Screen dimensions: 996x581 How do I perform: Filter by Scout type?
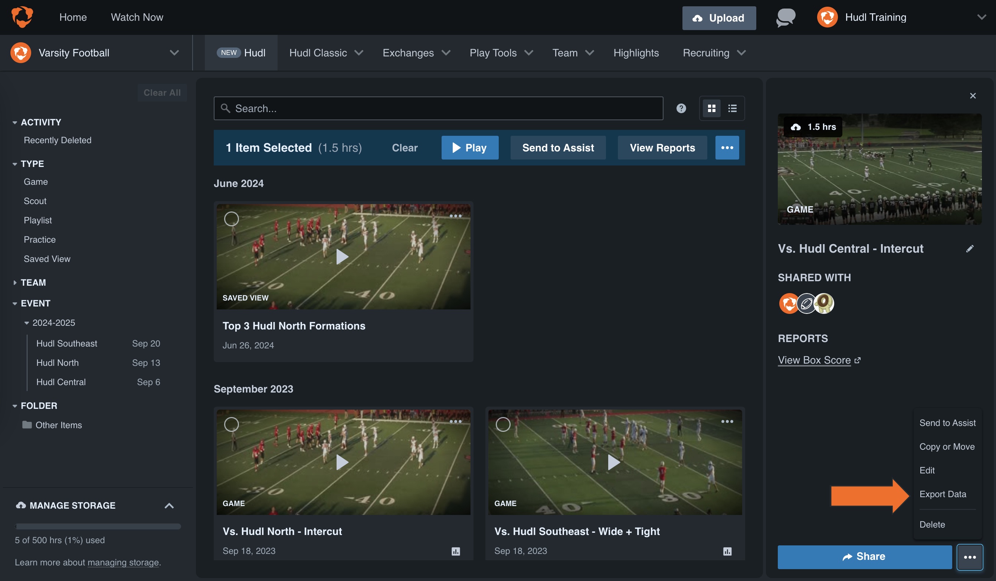click(x=35, y=201)
